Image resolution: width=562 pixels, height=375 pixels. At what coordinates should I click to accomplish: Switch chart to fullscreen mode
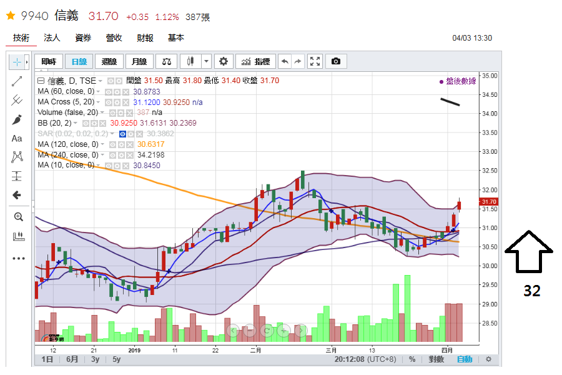click(315, 61)
